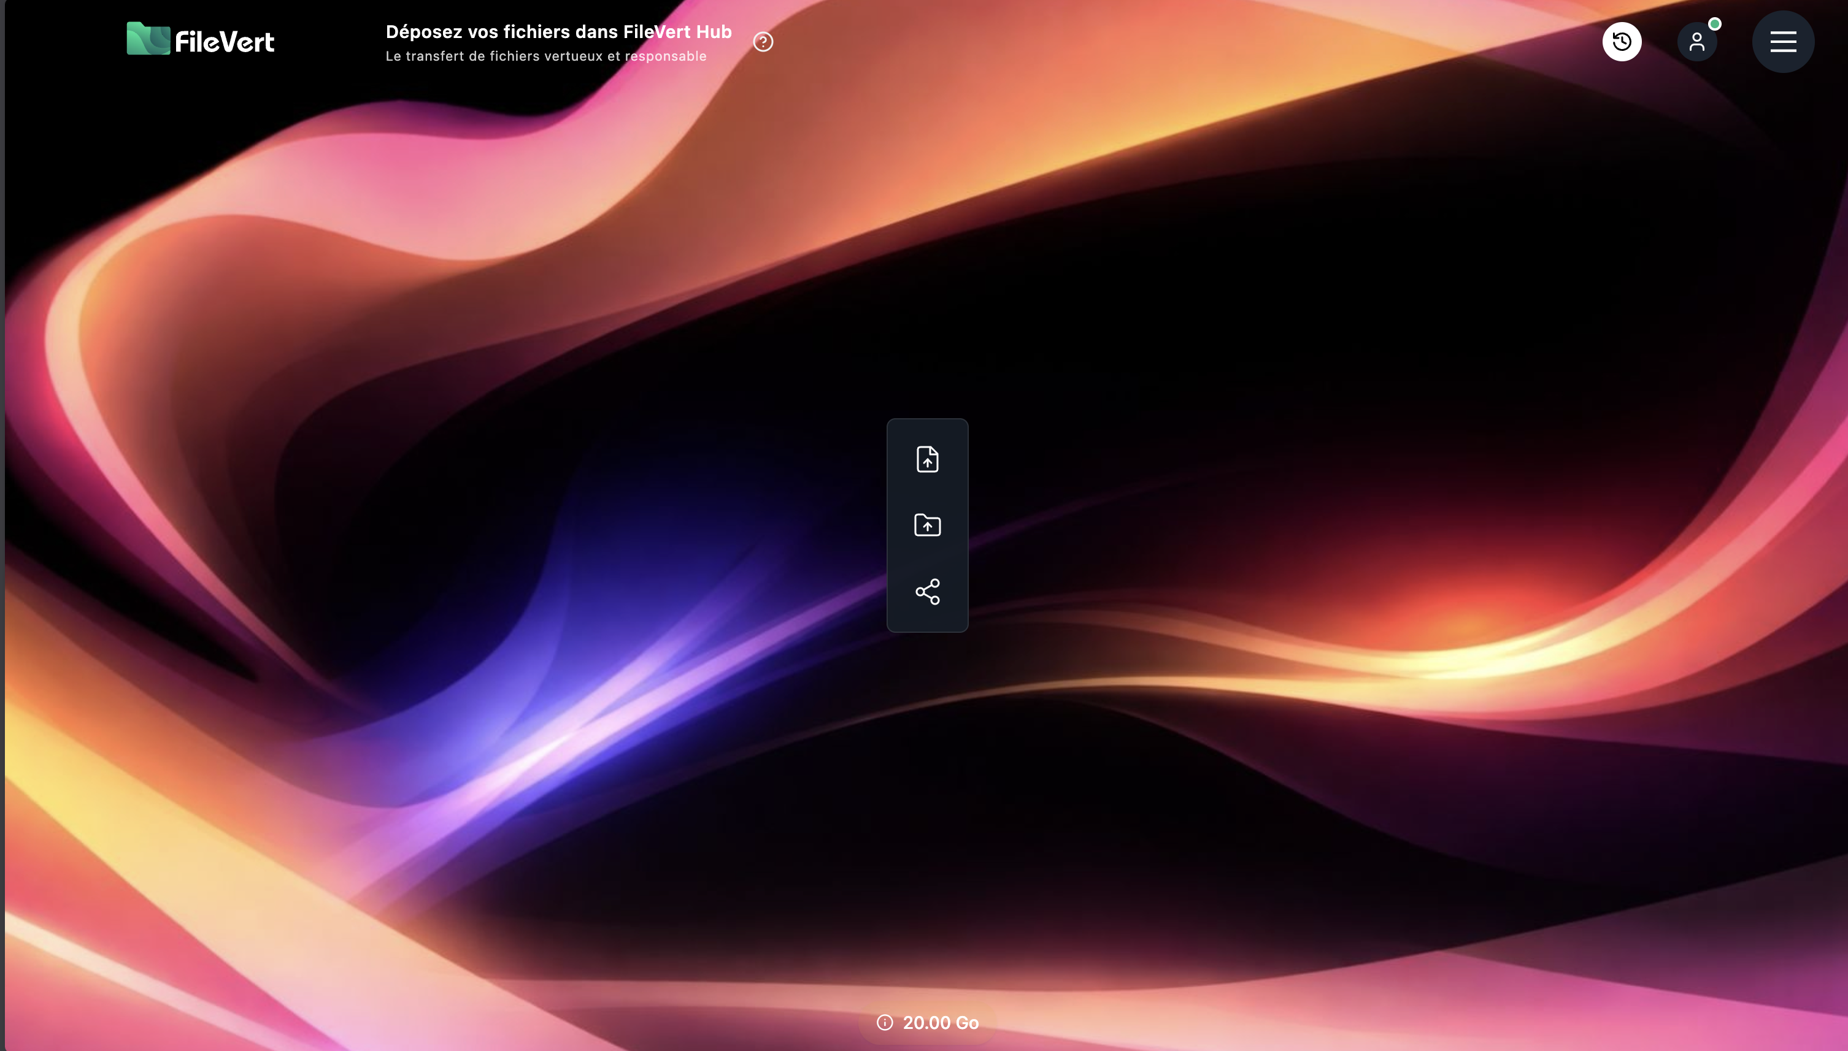Screen dimensions: 1848x1051
Task: Open the hamburger menu
Action: [x=1782, y=41]
